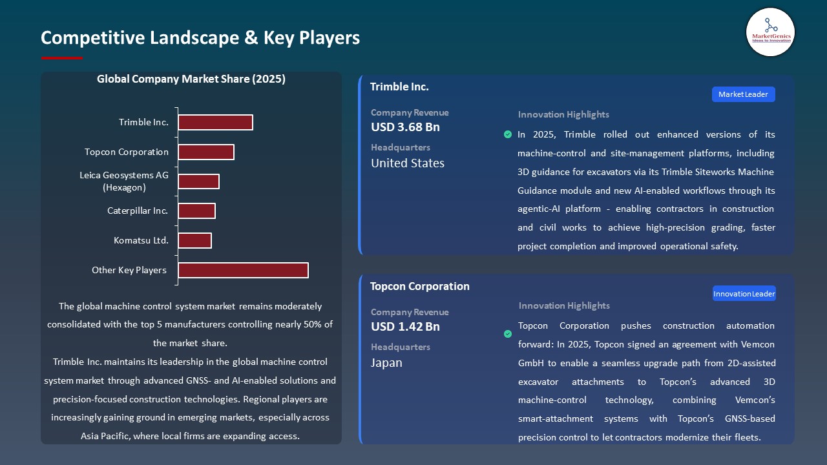This screenshot has width=827, height=465.
Task: Select the Trimble Inc. bar in the chart
Action: 215,121
